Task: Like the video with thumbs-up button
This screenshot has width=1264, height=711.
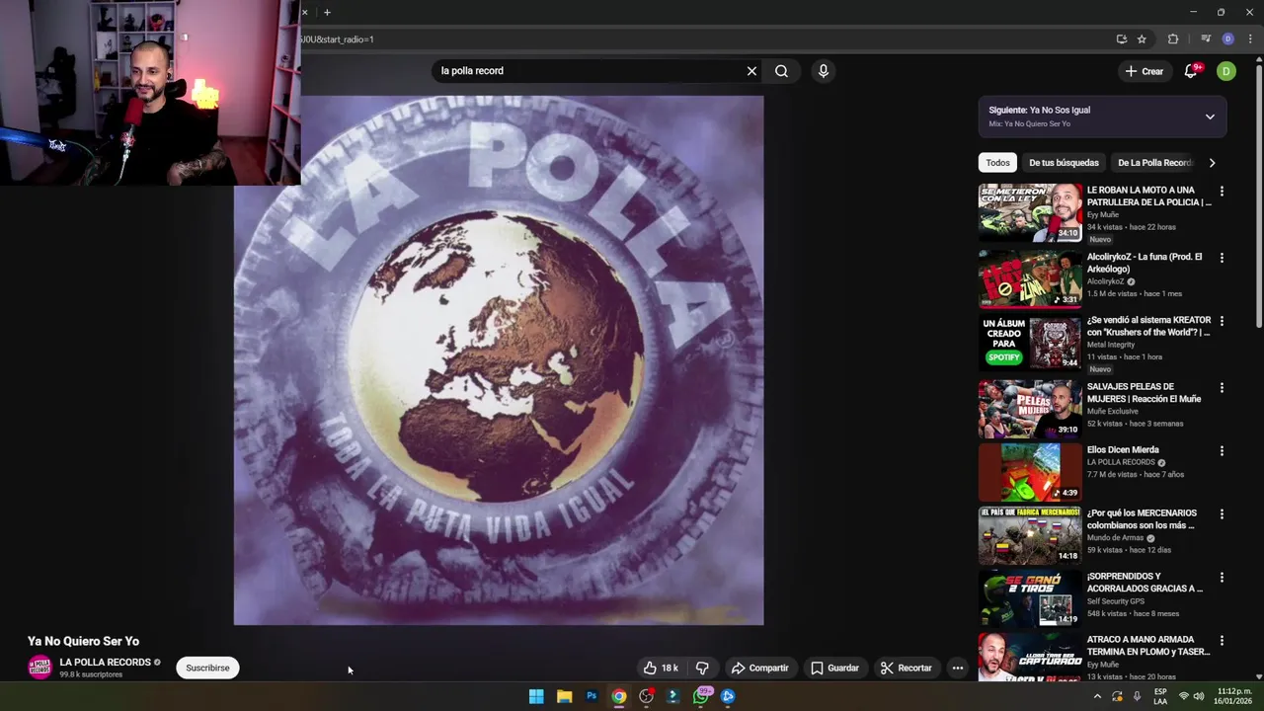Action: [661, 668]
